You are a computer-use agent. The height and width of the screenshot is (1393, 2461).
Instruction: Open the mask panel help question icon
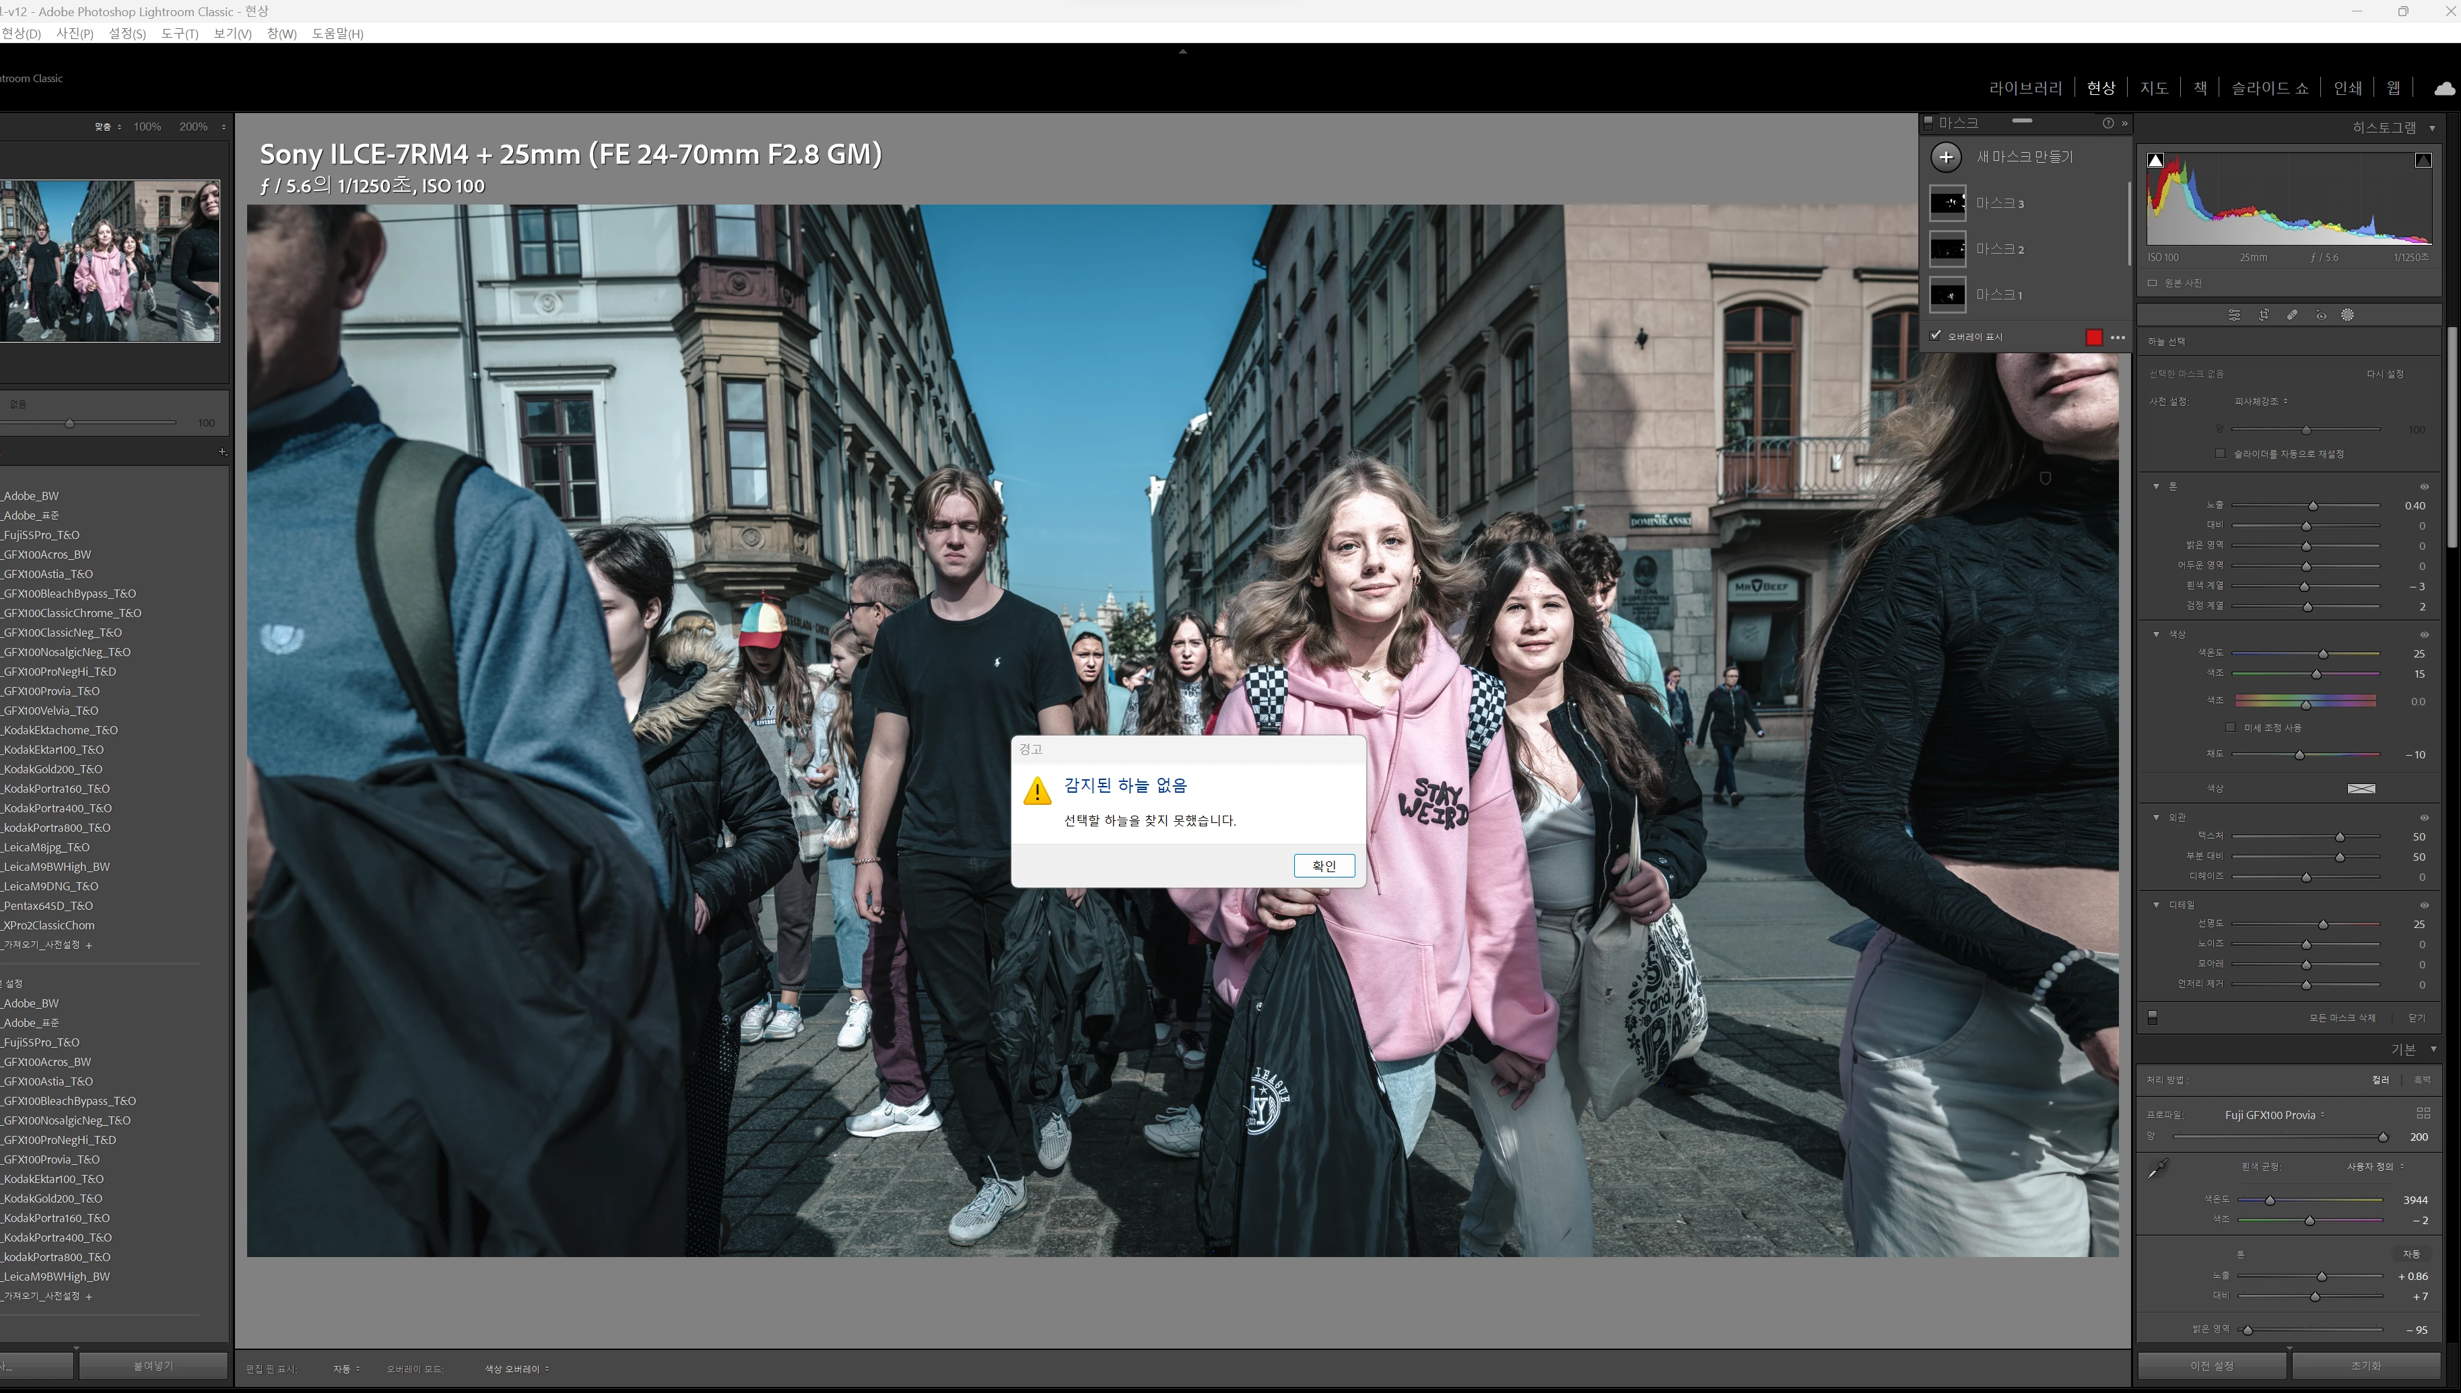(x=2108, y=123)
